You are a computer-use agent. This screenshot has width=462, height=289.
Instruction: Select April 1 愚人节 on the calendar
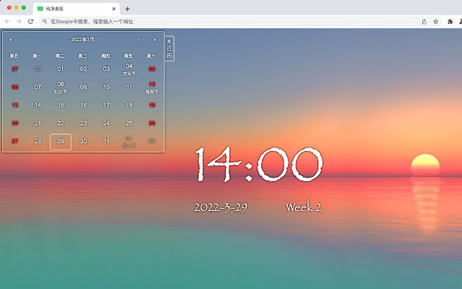[129, 141]
